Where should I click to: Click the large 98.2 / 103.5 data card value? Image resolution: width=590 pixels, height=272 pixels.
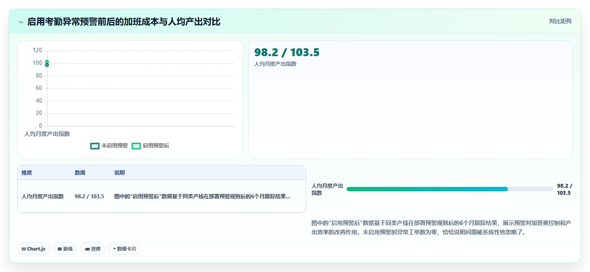[x=287, y=53]
